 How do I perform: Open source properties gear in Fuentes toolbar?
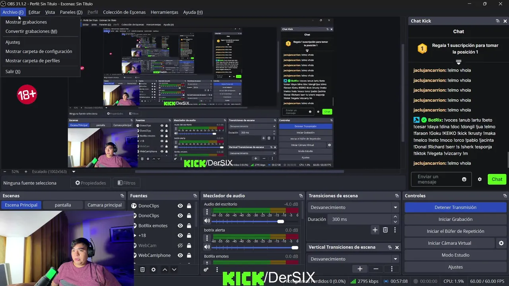point(153,269)
